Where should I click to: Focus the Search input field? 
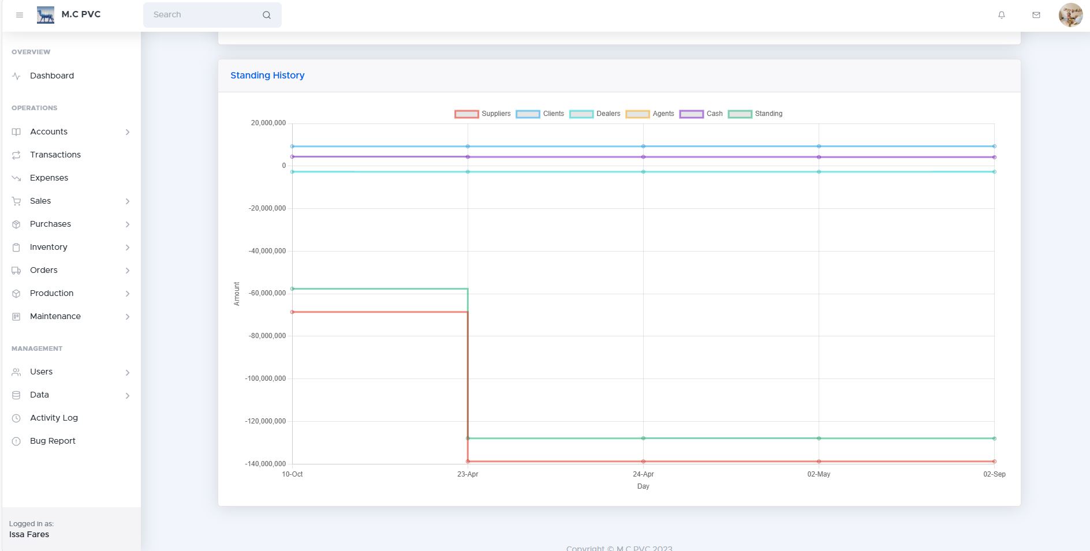click(x=202, y=15)
